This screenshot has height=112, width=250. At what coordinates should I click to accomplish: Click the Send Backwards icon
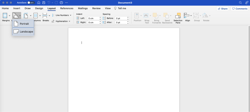coord(166,16)
